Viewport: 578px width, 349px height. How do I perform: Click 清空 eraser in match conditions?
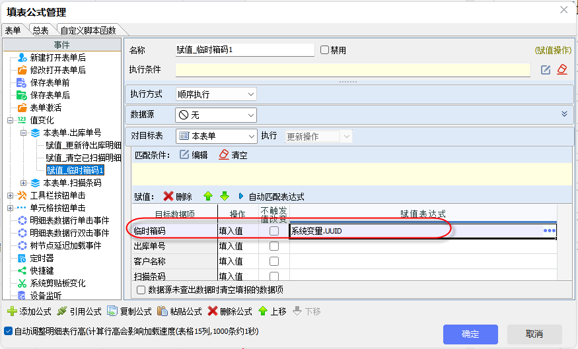pyautogui.click(x=224, y=155)
